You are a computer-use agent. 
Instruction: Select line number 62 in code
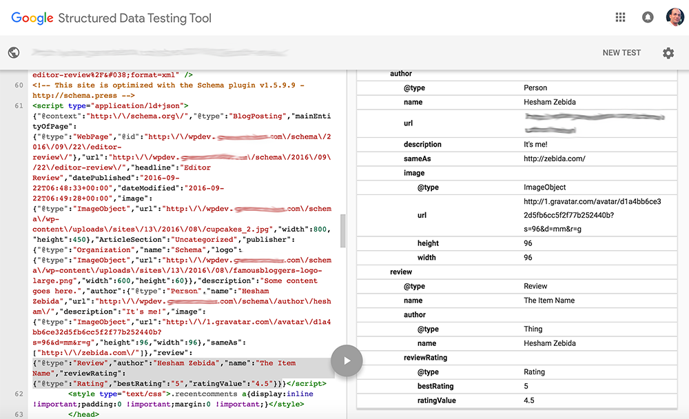[19, 394]
